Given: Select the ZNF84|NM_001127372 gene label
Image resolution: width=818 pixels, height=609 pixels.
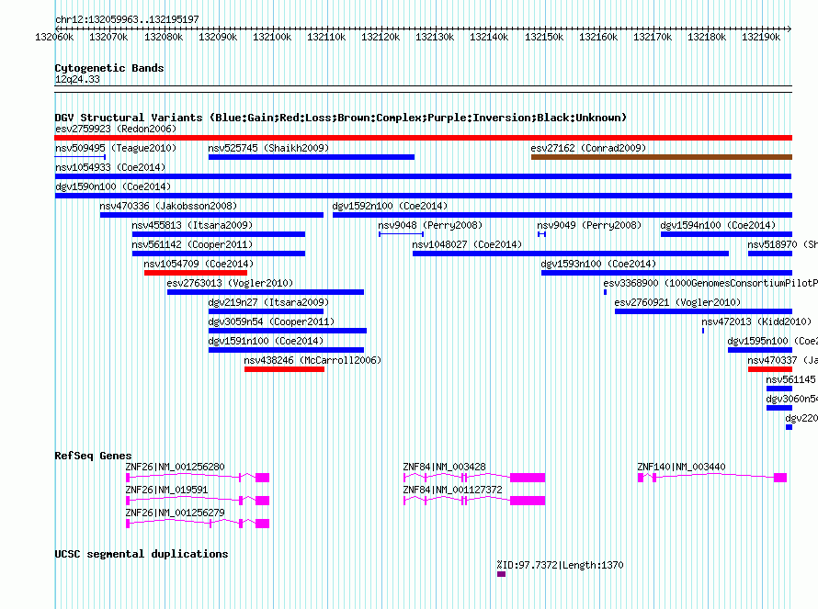Looking at the screenshot, I should coord(453,490).
